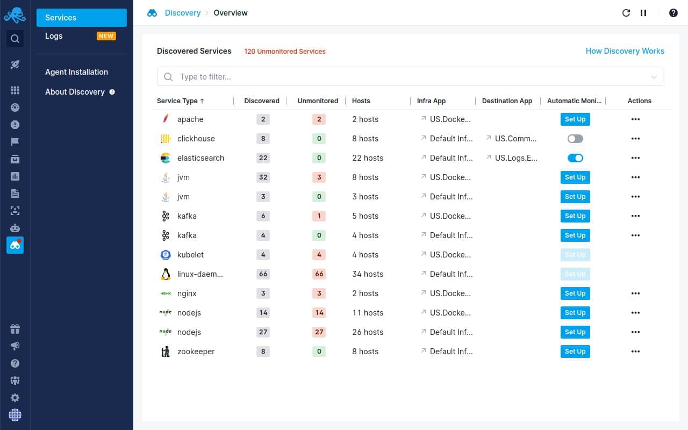
Task: Click the refresh icon in top bar
Action: click(x=626, y=13)
